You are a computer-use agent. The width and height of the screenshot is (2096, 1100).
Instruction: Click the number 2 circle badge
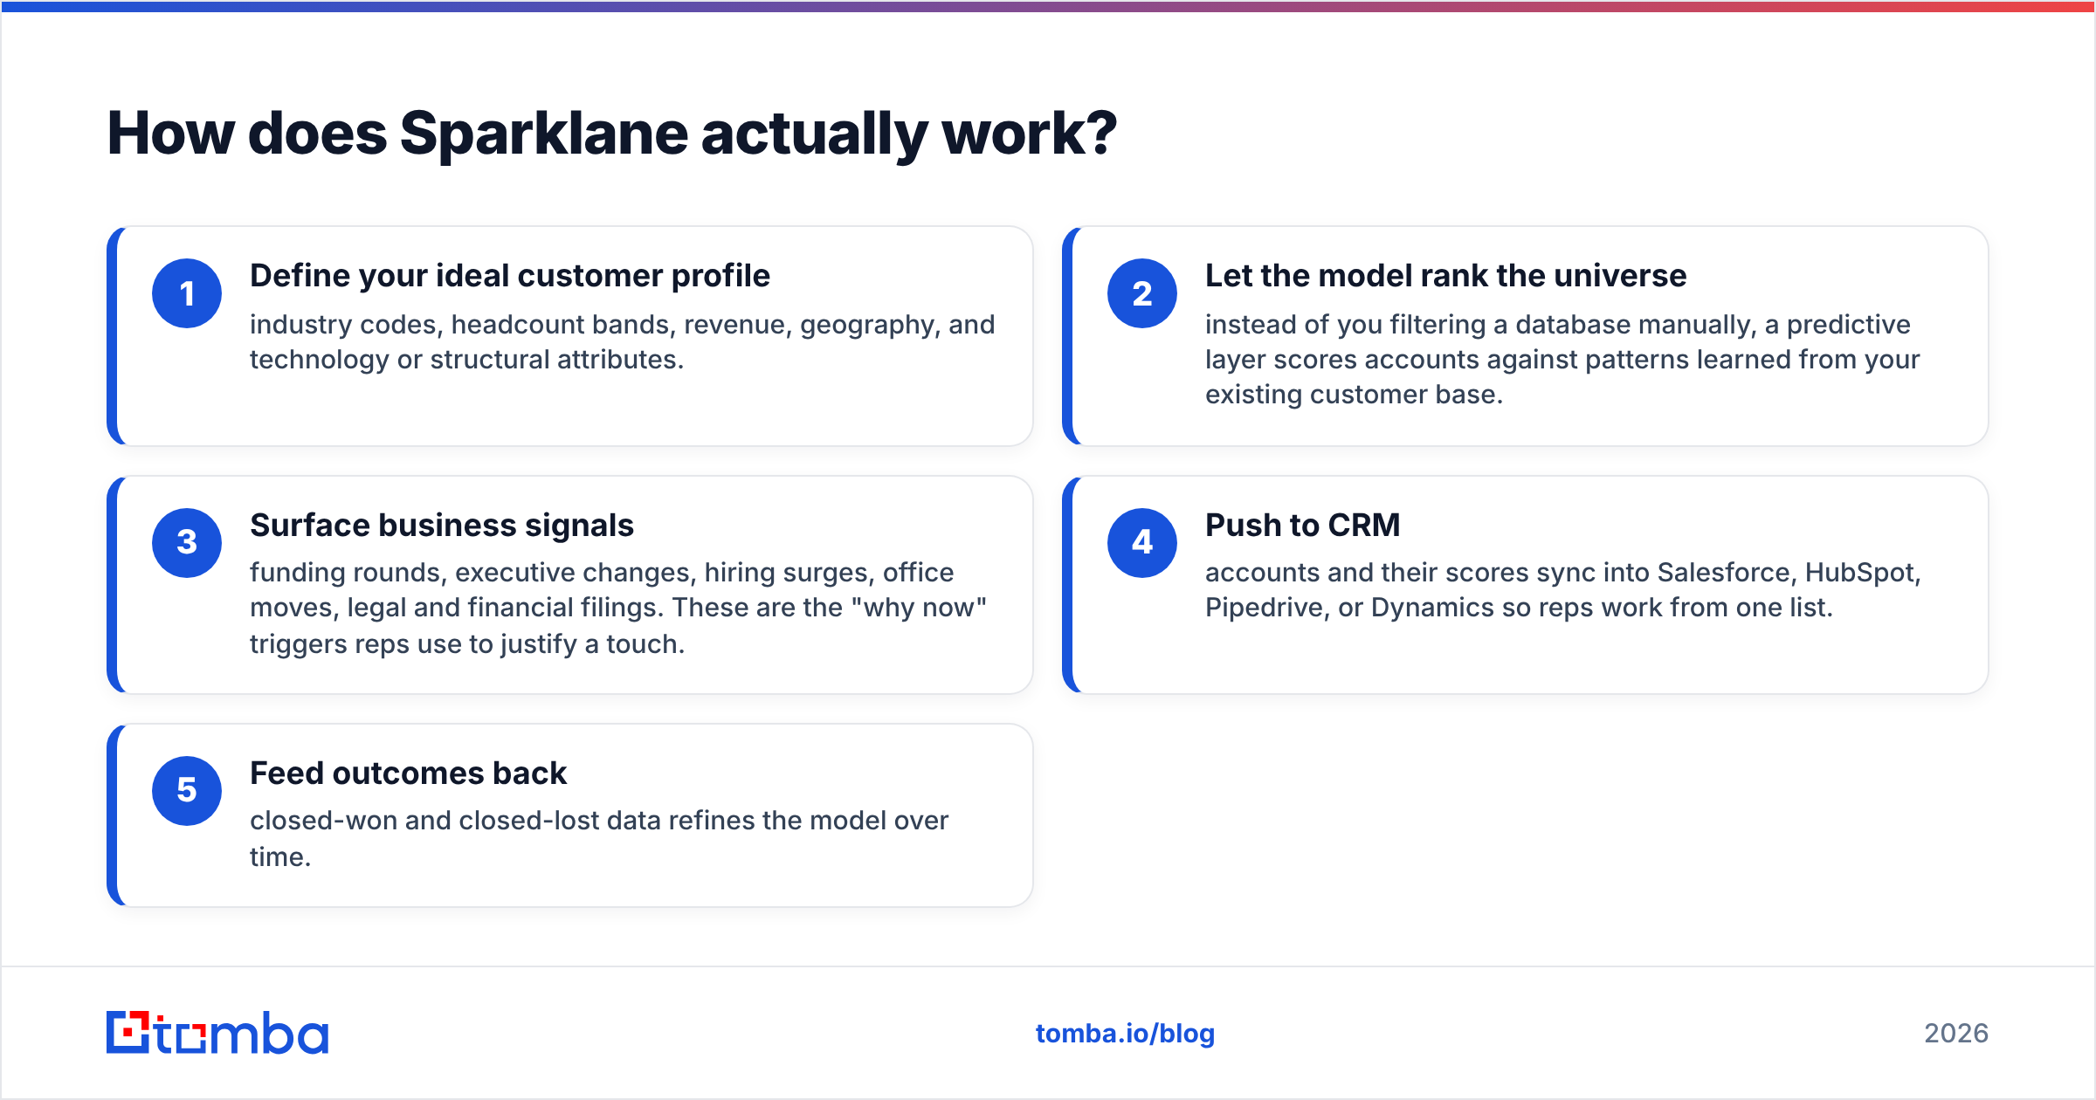pos(1142,293)
